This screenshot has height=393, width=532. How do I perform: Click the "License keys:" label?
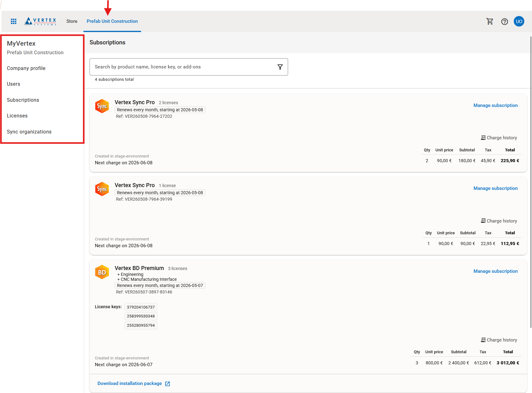108,307
